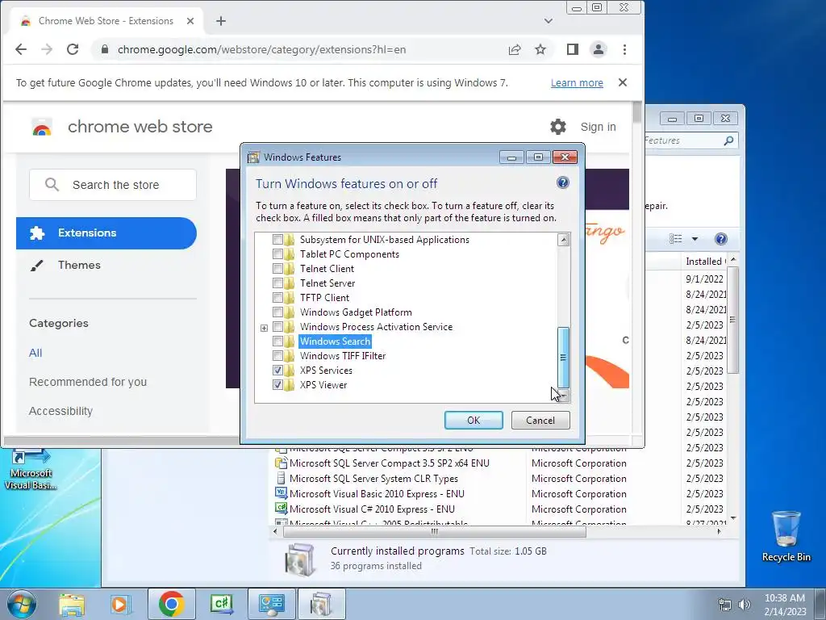Follow the Learn more link

(x=577, y=83)
